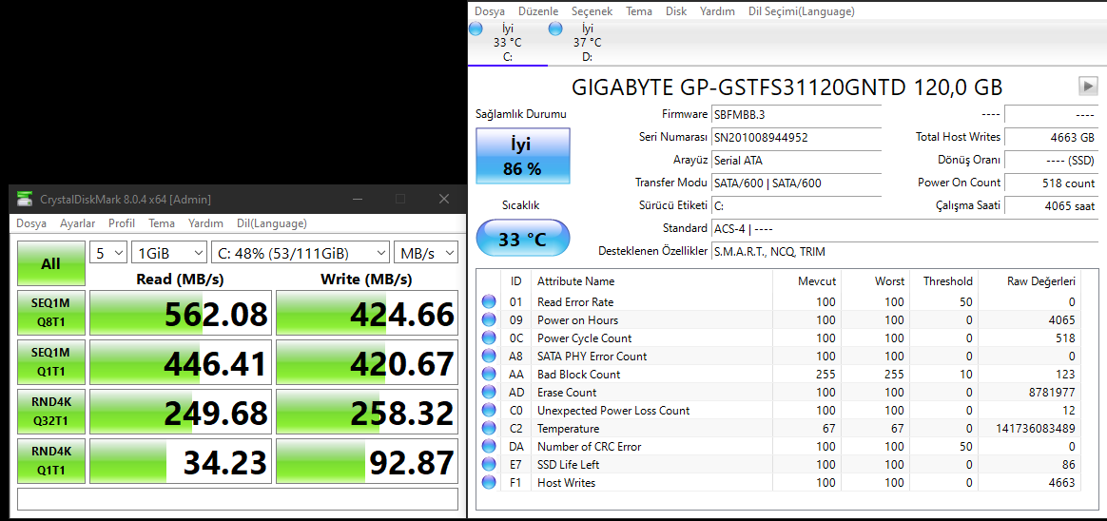The height and width of the screenshot is (521, 1107).
Task: Click the Threshold column header
Action: coord(945,281)
